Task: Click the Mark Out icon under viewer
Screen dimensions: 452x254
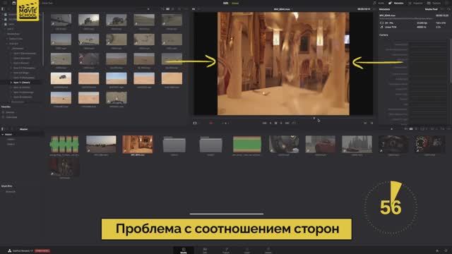Action: (x=371, y=123)
